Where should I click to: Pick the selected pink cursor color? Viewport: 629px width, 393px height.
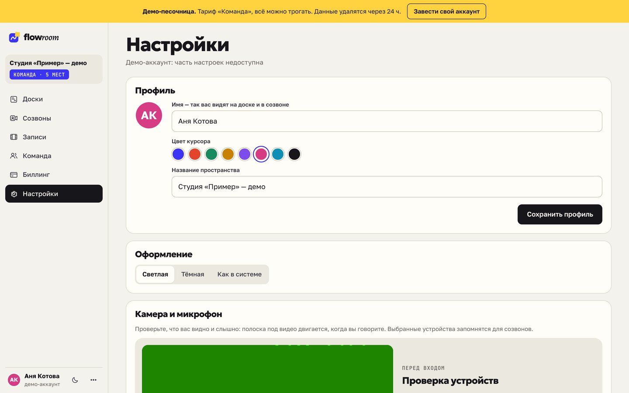[x=261, y=154]
